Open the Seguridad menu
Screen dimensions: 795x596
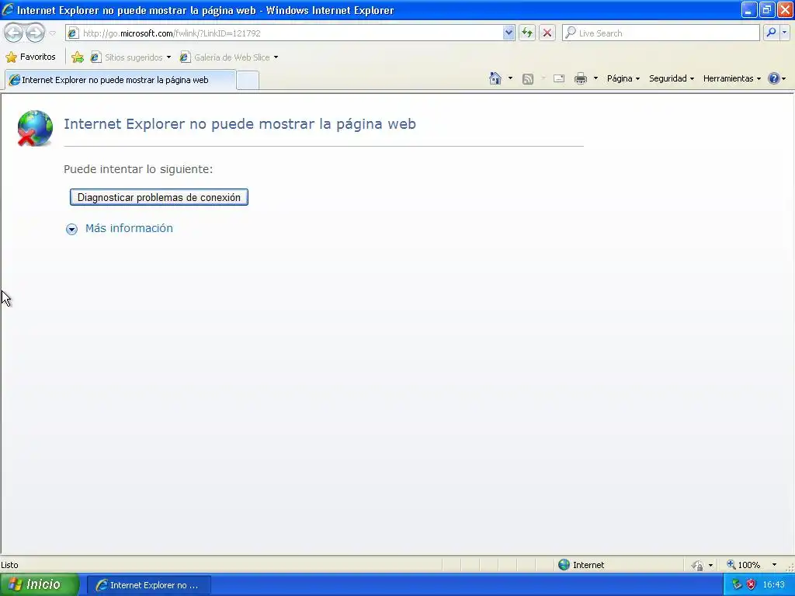point(672,78)
